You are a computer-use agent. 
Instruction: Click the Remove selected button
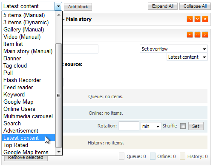pyautogui.click(x=26, y=158)
